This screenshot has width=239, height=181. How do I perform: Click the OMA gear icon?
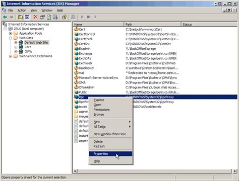77,82
